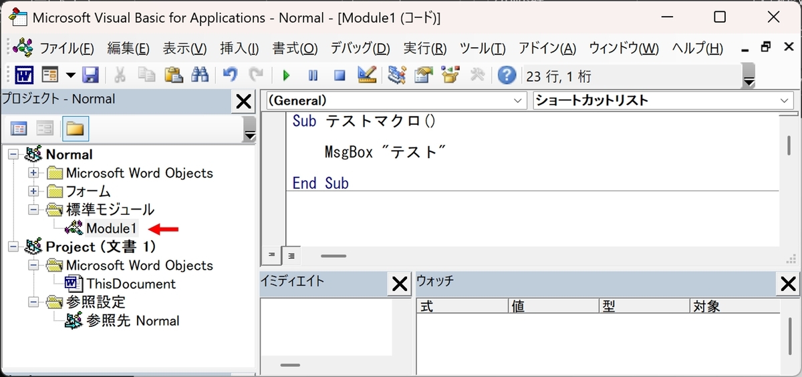This screenshot has height=377, width=802.
Task: Open the ファイル(F) menu
Action: point(66,48)
